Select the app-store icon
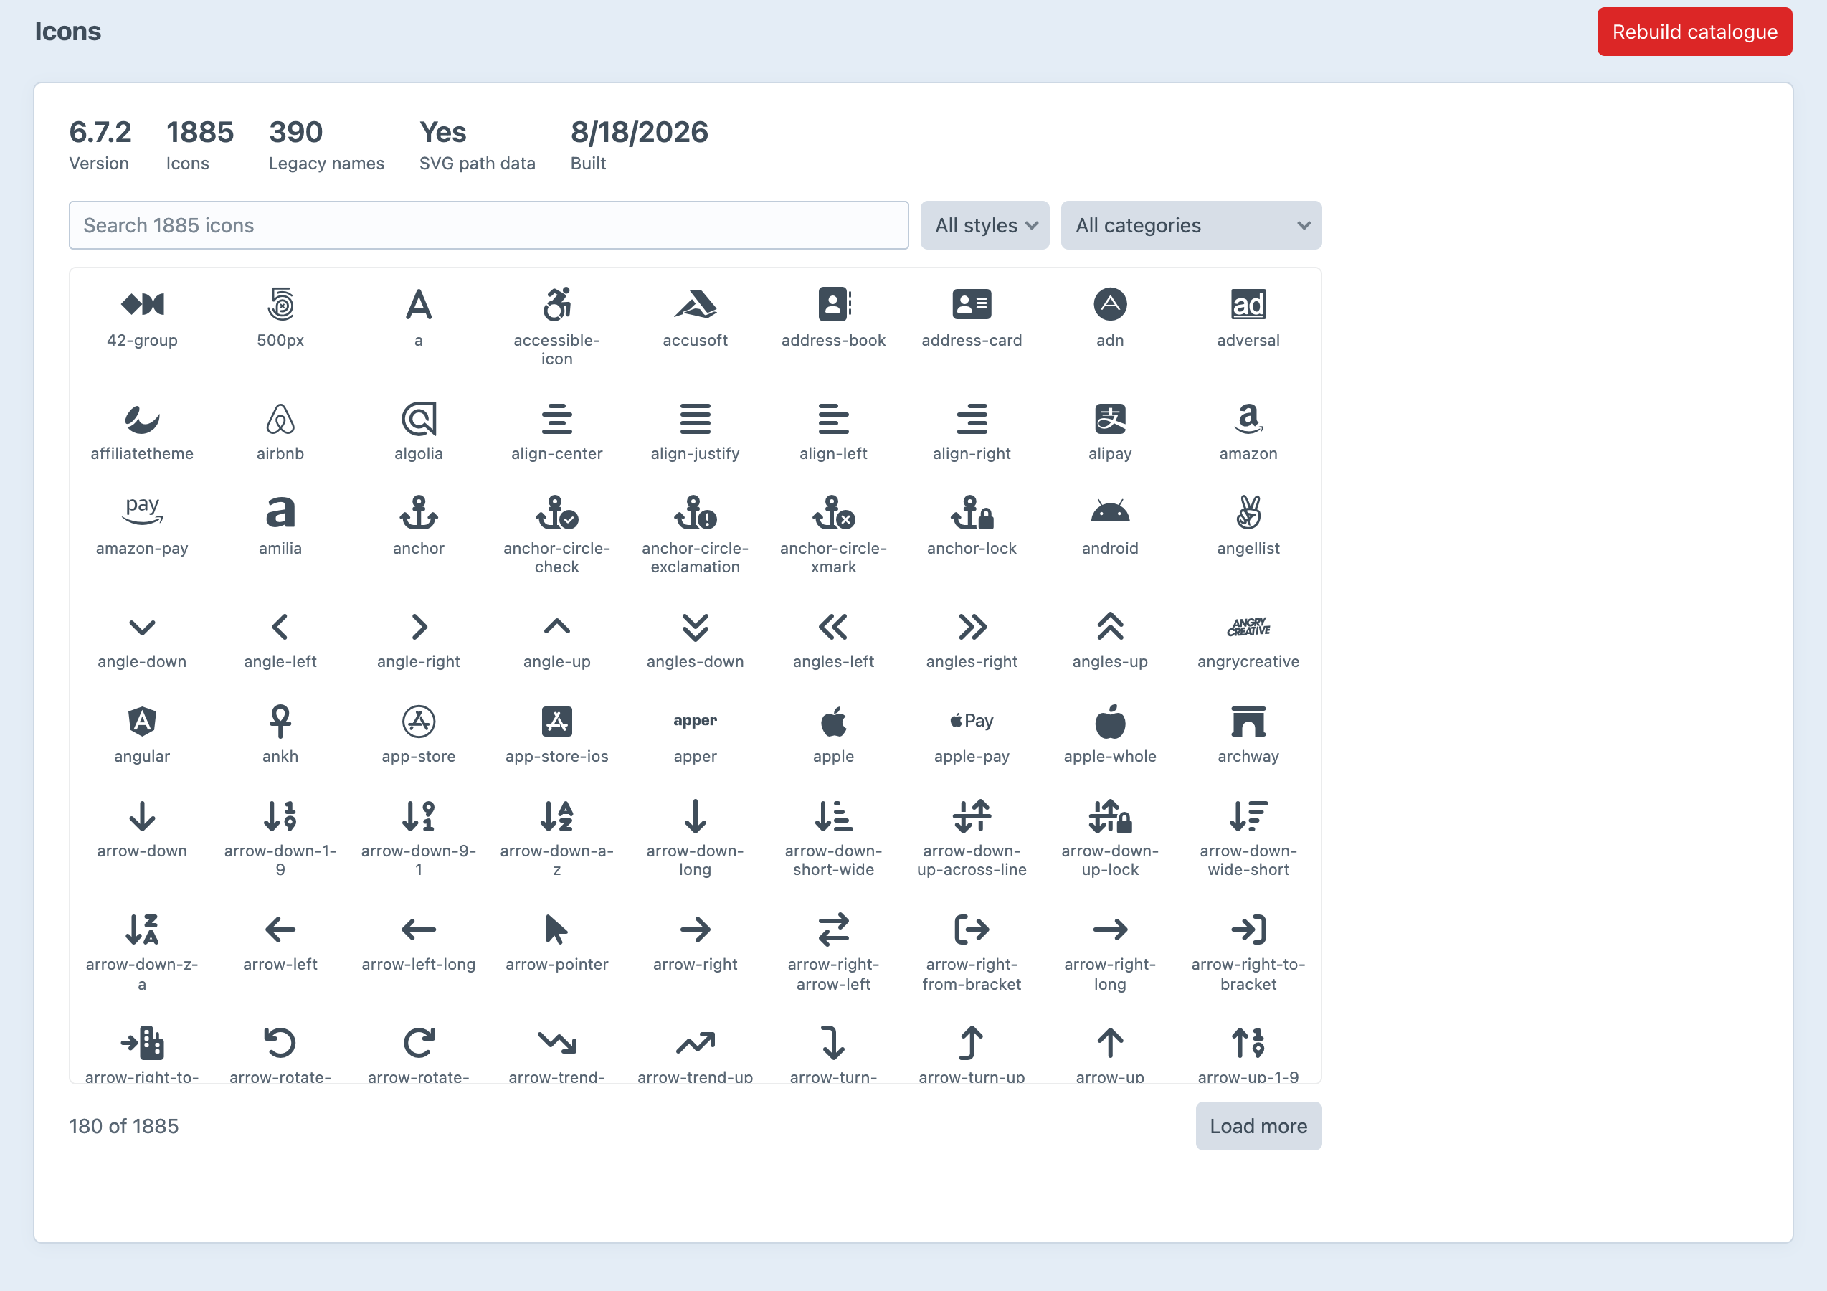The width and height of the screenshot is (1827, 1291). tap(419, 722)
